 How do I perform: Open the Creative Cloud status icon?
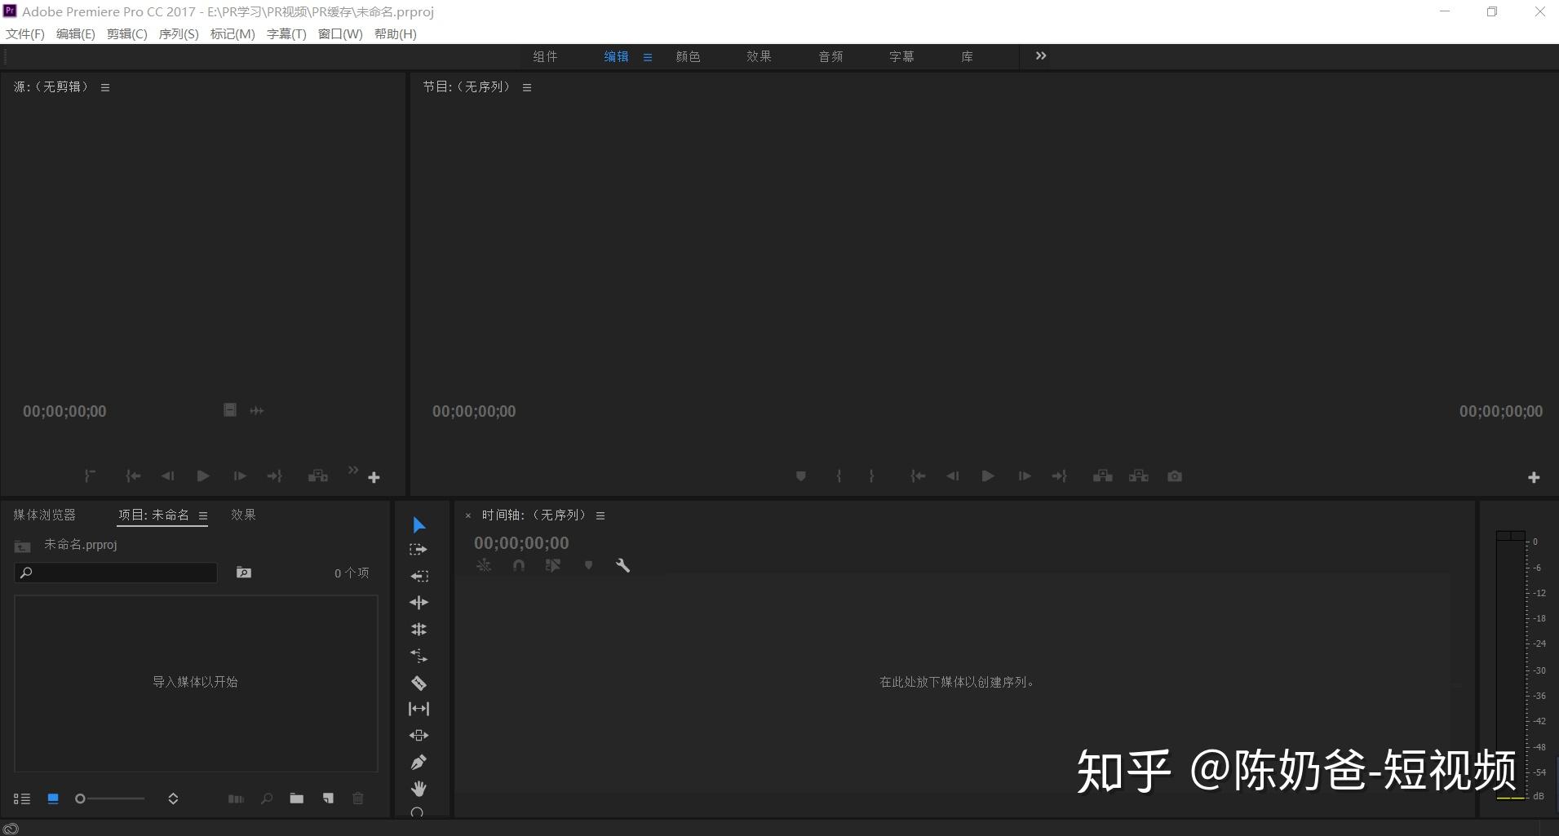point(11,829)
